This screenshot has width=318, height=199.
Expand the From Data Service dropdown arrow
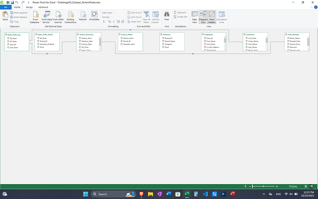[x=51, y=22]
